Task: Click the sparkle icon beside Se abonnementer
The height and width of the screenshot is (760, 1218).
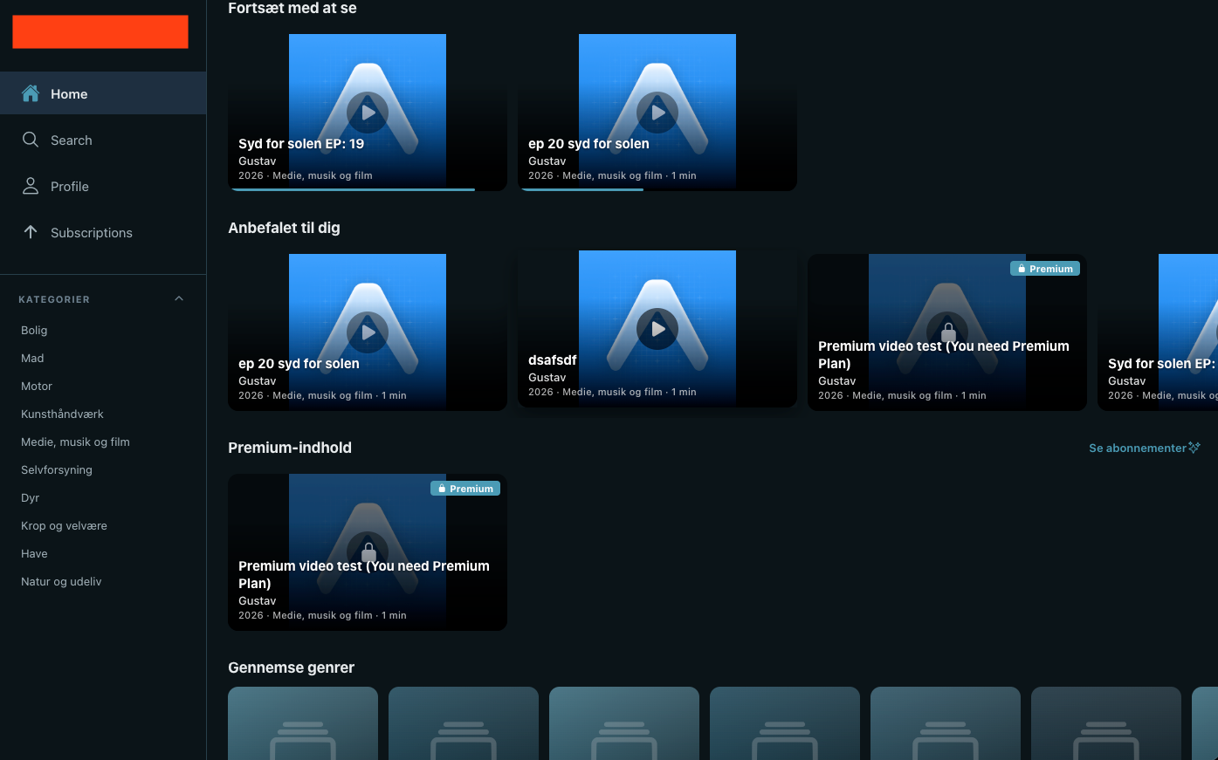Action: click(x=1194, y=448)
